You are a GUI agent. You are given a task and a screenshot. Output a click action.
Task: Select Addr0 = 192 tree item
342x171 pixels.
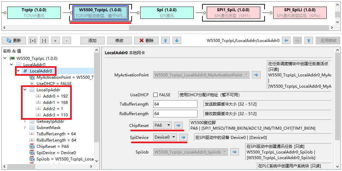click(x=56, y=96)
